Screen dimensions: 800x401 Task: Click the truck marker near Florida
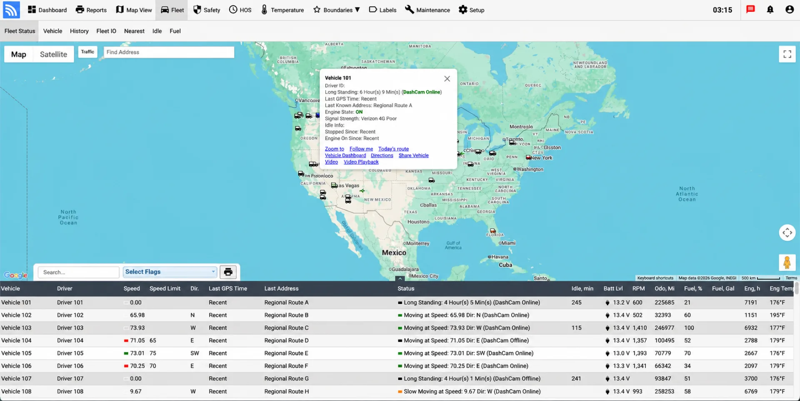pos(493,231)
